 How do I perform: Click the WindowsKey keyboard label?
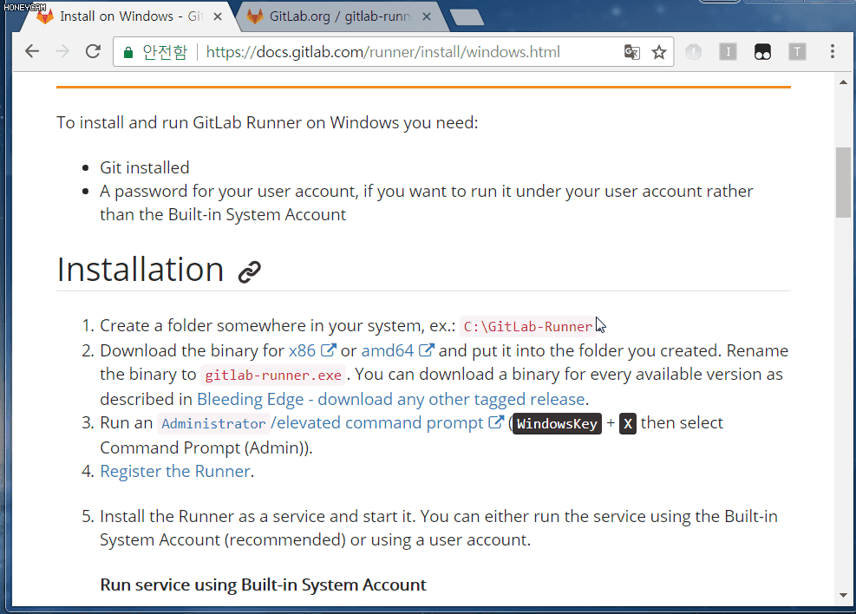557,423
